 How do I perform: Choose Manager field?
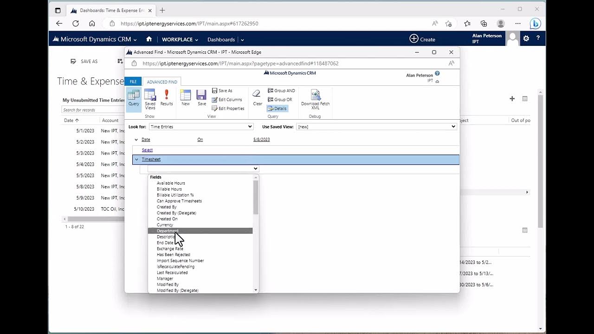coord(165,279)
